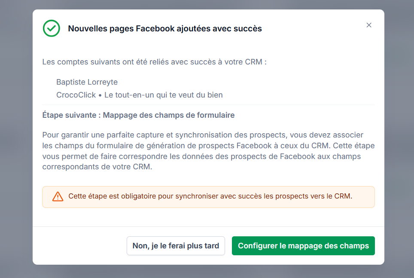Image resolution: width=414 pixels, height=278 pixels.
Task: Click the bullet separator after "CrocoClick"
Action: [100, 95]
